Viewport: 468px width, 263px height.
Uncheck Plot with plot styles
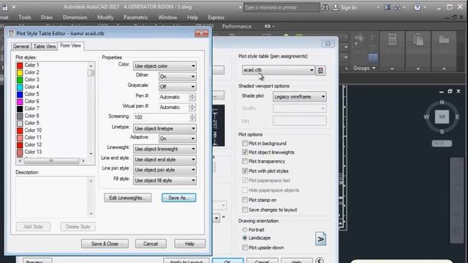245,171
